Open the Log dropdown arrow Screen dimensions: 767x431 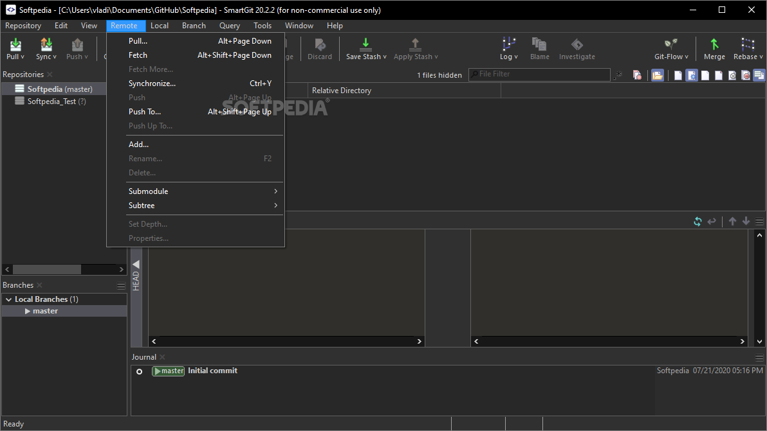pyautogui.click(x=516, y=57)
